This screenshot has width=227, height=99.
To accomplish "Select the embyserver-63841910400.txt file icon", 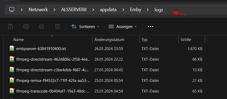I will click(x=12, y=48).
